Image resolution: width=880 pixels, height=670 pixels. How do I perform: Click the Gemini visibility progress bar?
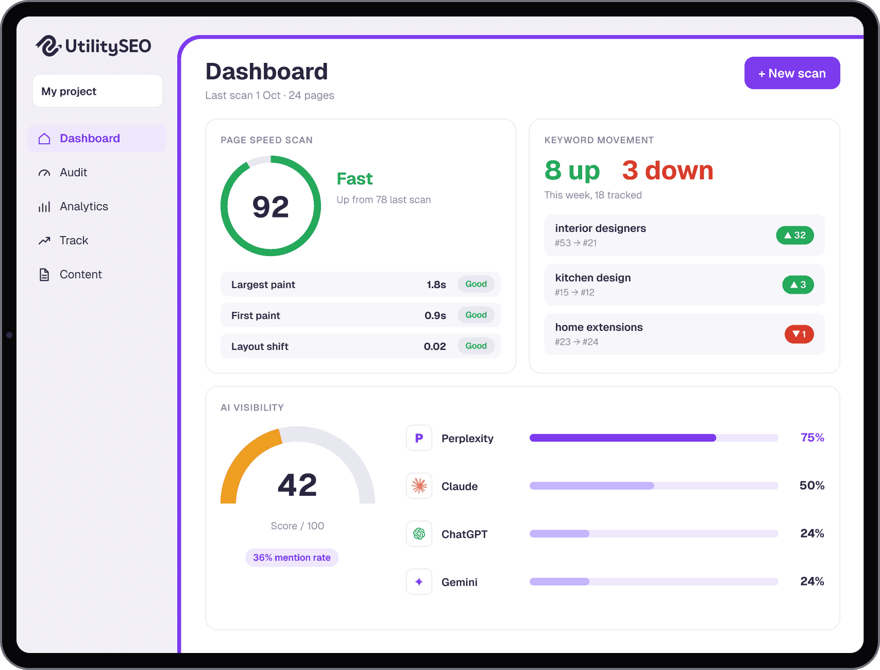(654, 582)
